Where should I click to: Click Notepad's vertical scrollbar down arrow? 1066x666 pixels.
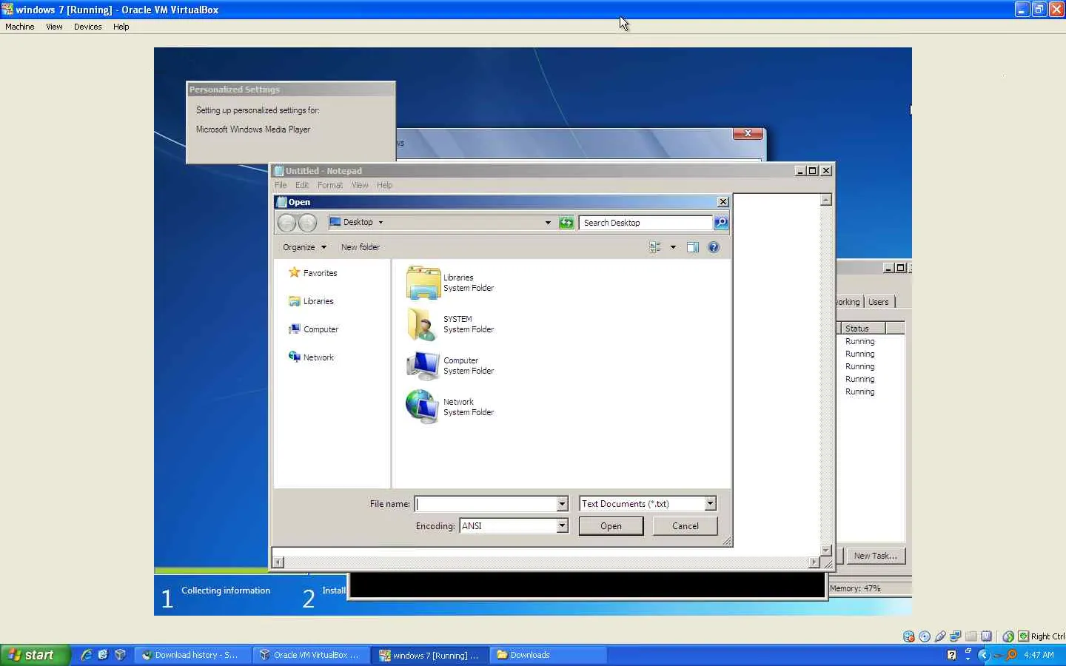pyautogui.click(x=826, y=551)
